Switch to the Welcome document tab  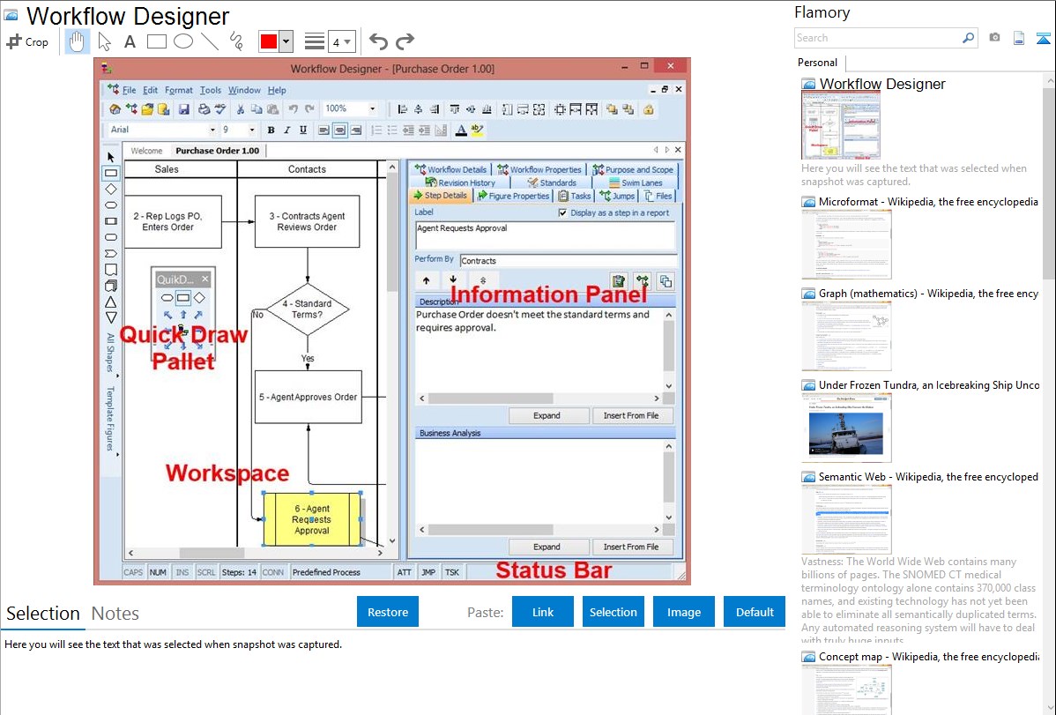click(x=146, y=151)
